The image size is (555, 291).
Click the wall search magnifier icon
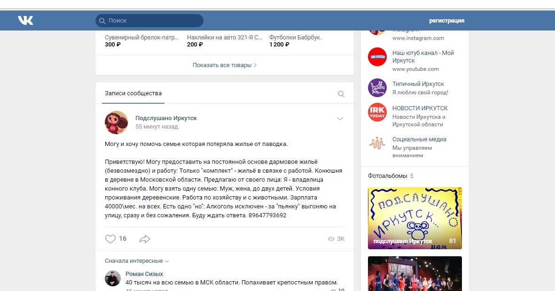pos(341,94)
